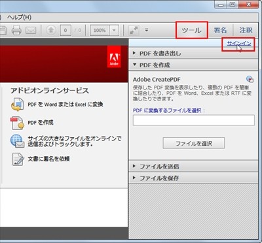This screenshot has height=243, width=262.
Task: Click the Adobe logo in banner
Action: [114, 57]
